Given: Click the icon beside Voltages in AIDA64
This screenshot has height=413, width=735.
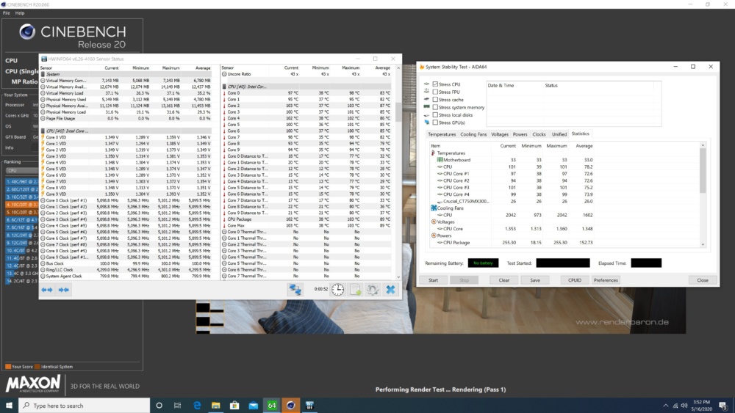Looking at the screenshot, I should click(434, 222).
